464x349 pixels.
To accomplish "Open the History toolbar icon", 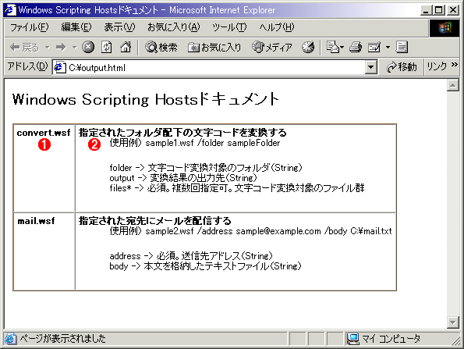I will 308,47.
